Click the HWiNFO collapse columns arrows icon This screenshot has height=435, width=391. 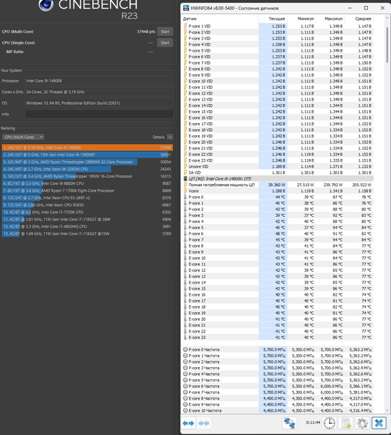point(204,423)
